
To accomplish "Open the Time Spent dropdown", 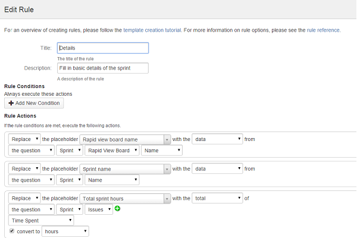I will pyautogui.click(x=41, y=220).
